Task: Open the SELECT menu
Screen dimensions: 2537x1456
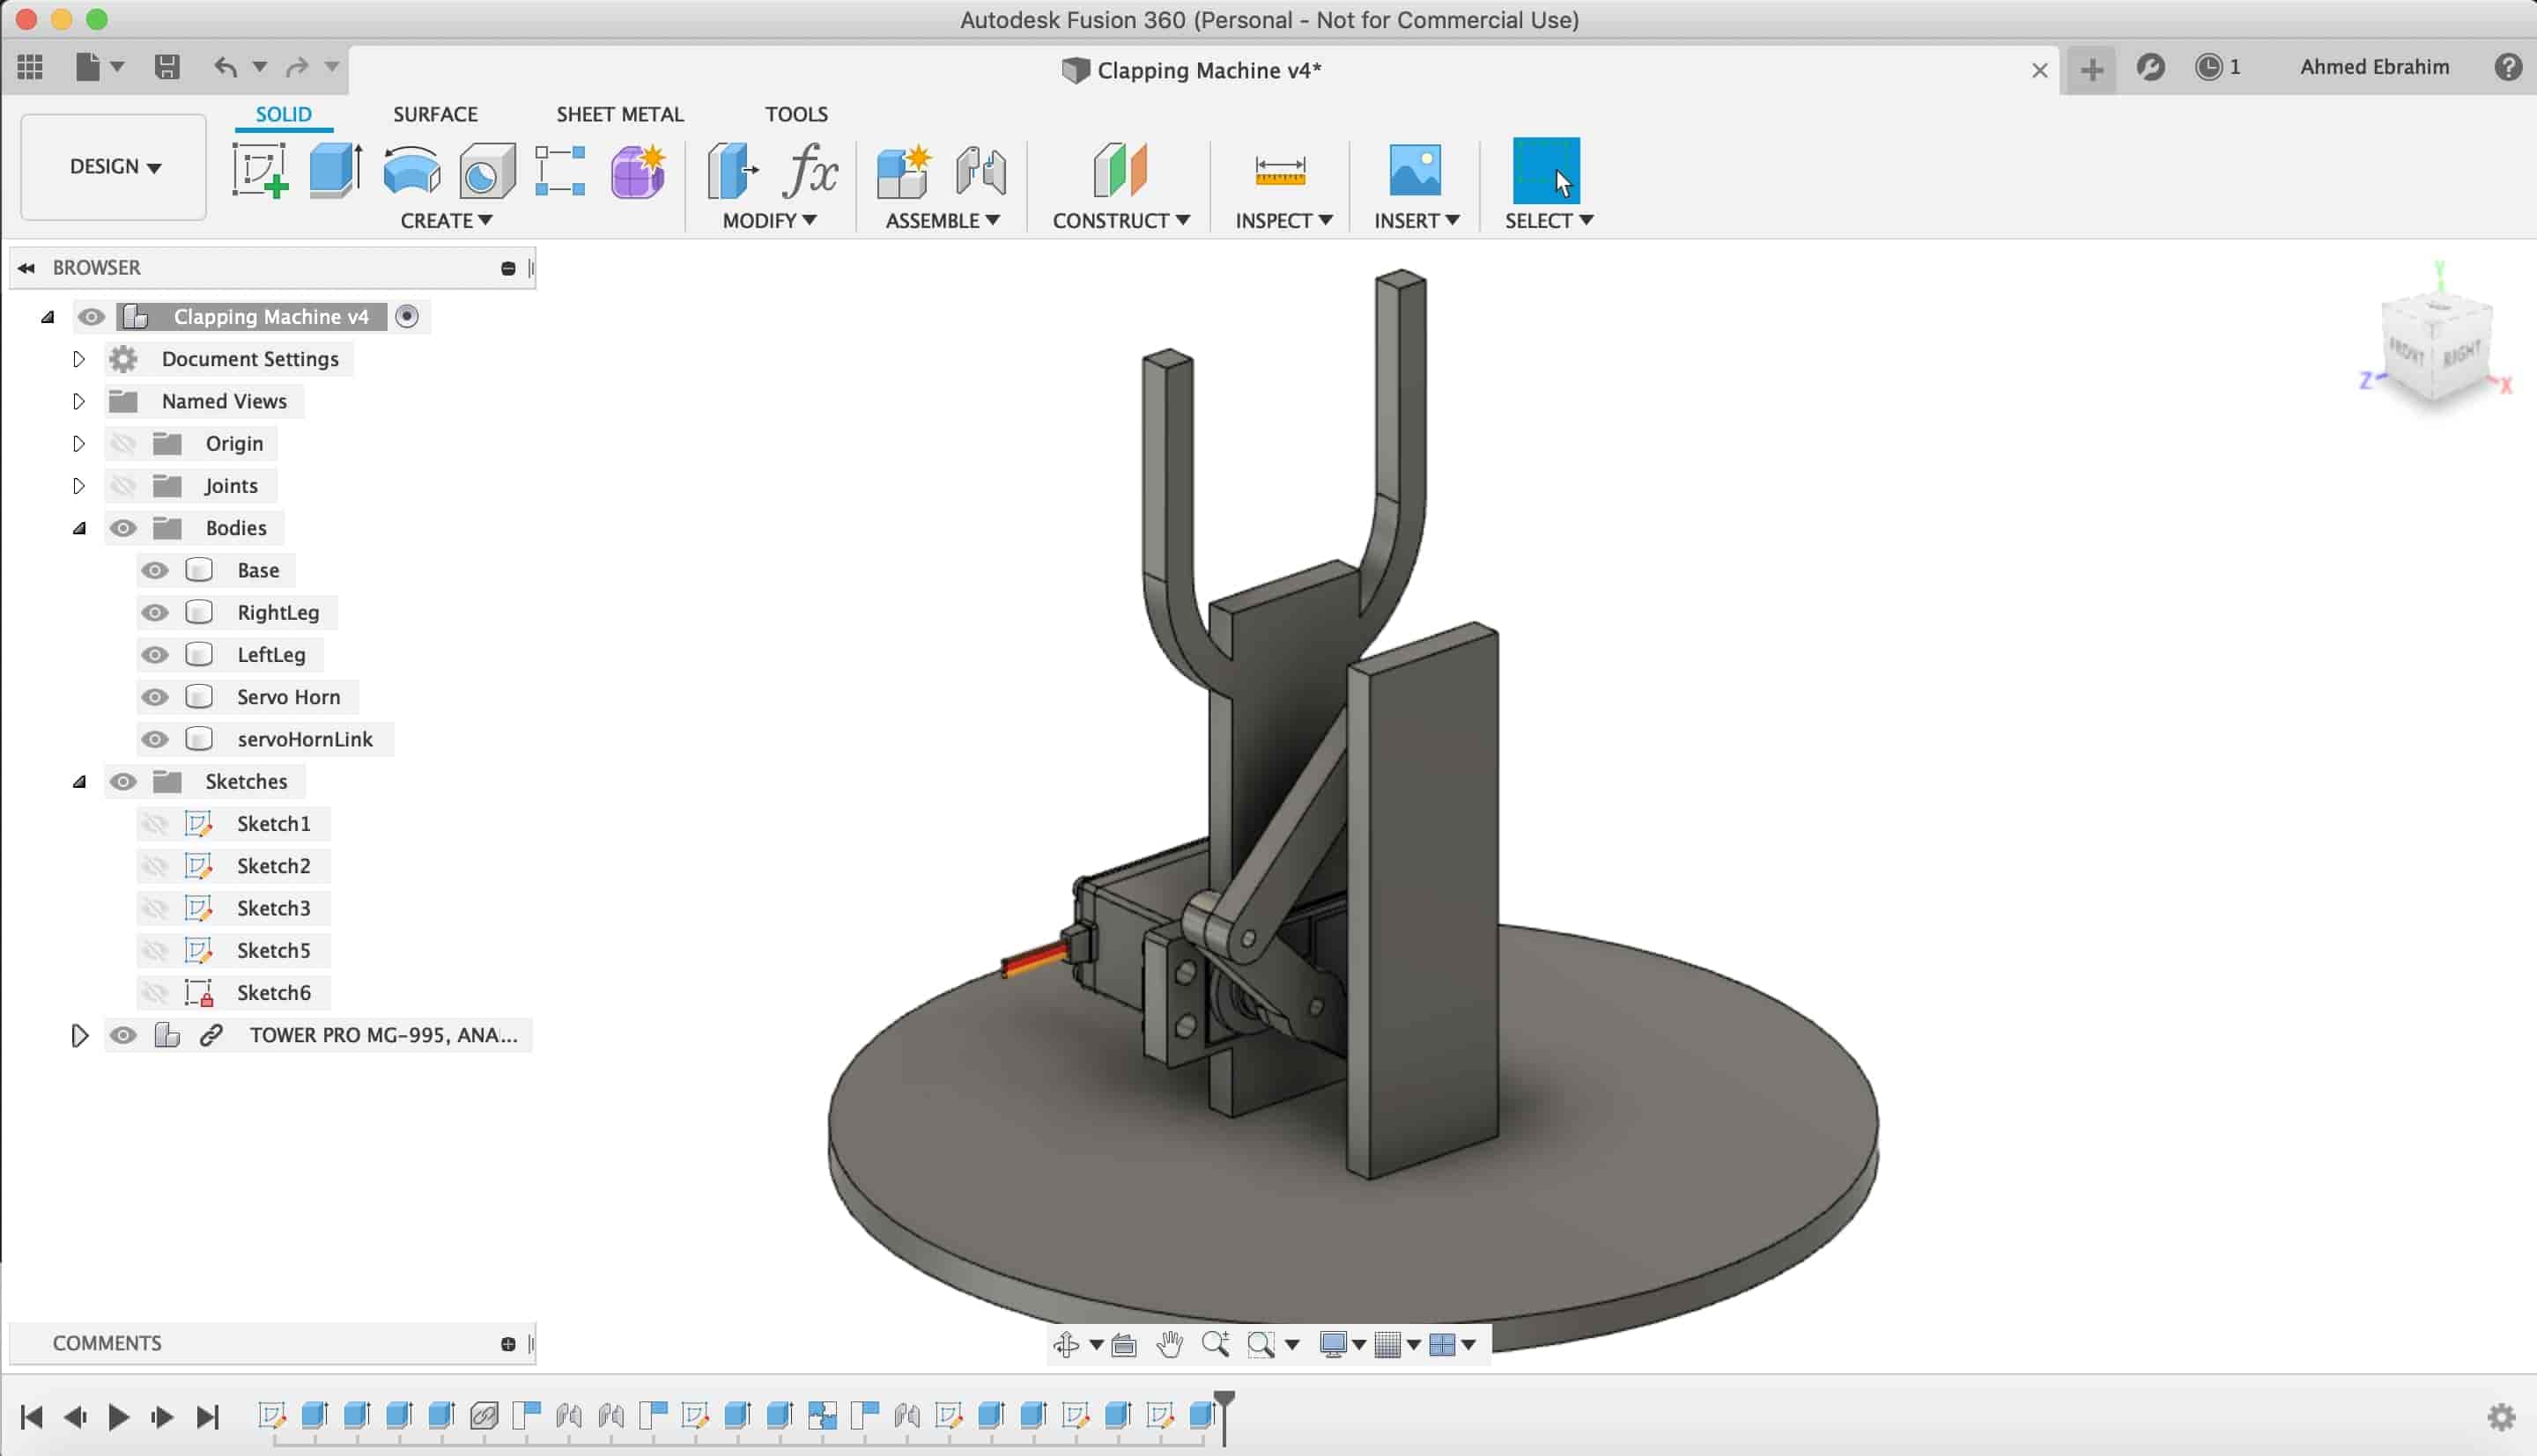Action: click(x=1549, y=220)
